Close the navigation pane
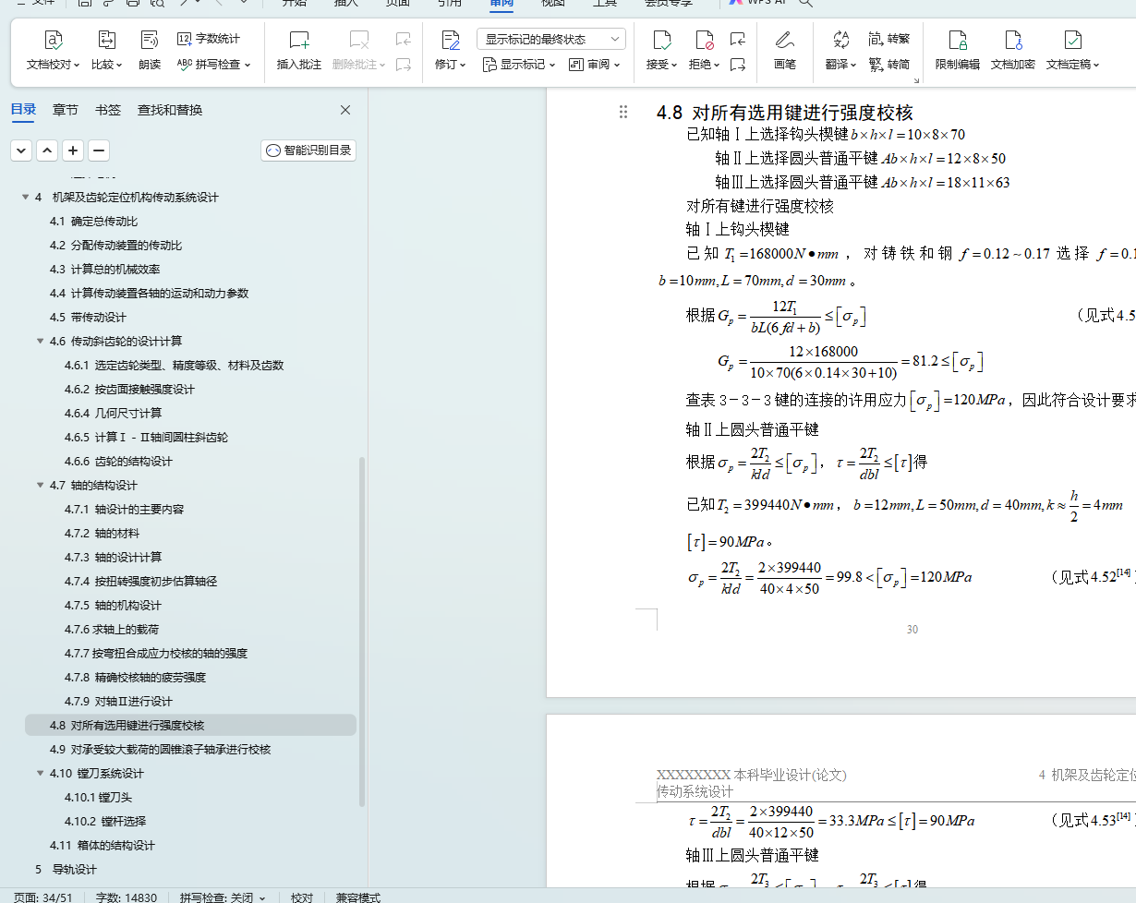This screenshot has width=1136, height=903. coord(345,110)
